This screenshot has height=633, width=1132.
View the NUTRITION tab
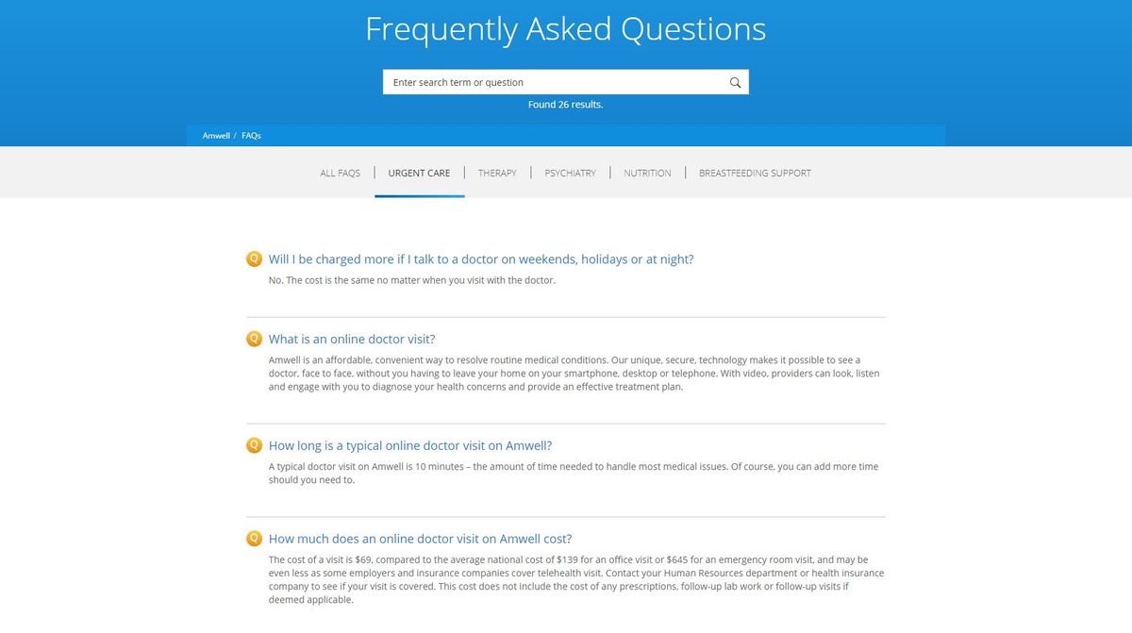[x=647, y=173]
